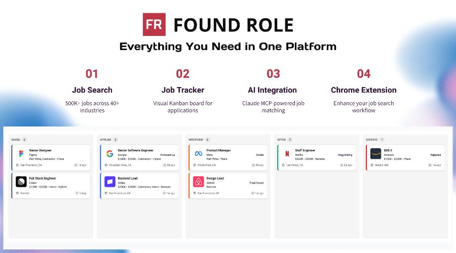Click the Google logo on Senior Software Engineer card
Image resolution: width=456 pixels, height=253 pixels.
pos(110,154)
